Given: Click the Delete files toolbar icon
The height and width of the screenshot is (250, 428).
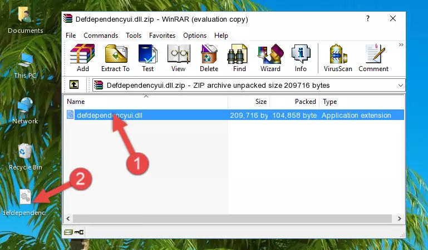Looking at the screenshot, I should 209,58.
